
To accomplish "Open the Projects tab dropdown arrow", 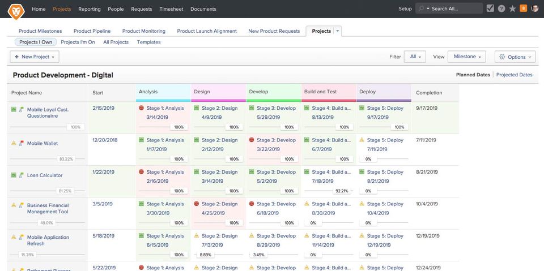I will pyautogui.click(x=338, y=31).
